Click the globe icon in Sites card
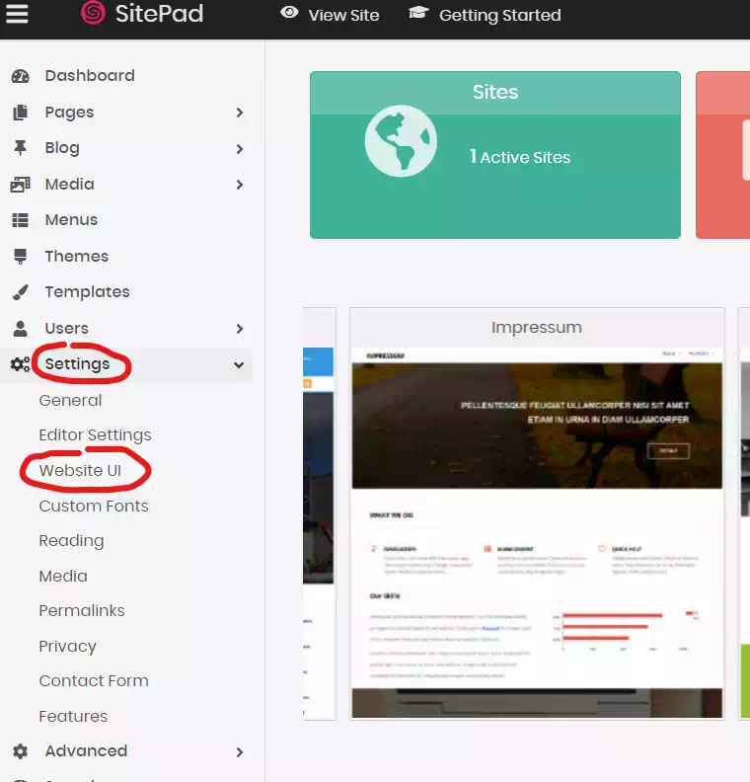 (x=401, y=140)
